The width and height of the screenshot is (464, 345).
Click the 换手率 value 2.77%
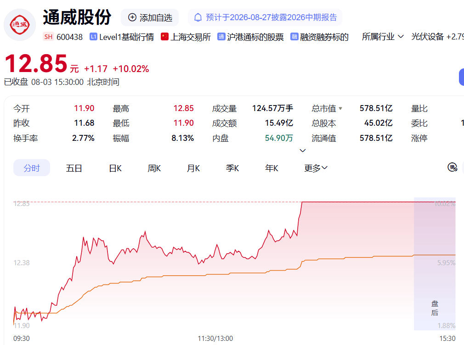83,138
